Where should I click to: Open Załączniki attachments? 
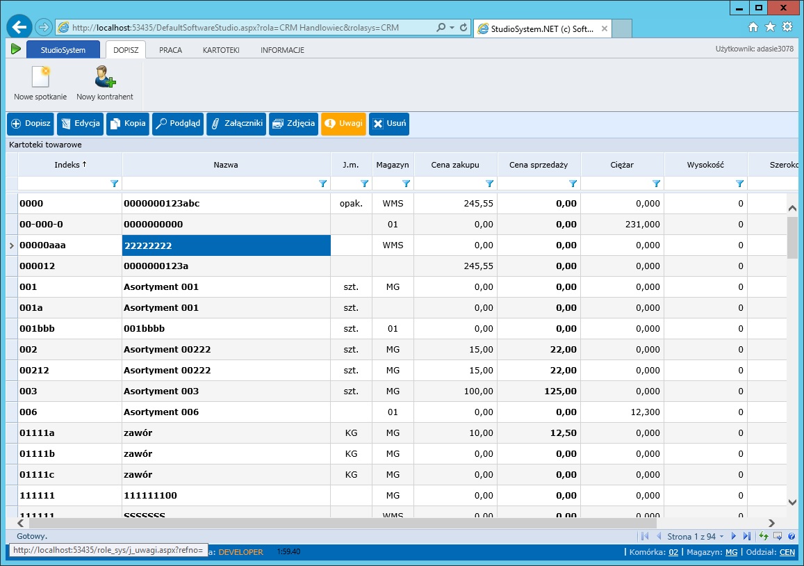236,124
